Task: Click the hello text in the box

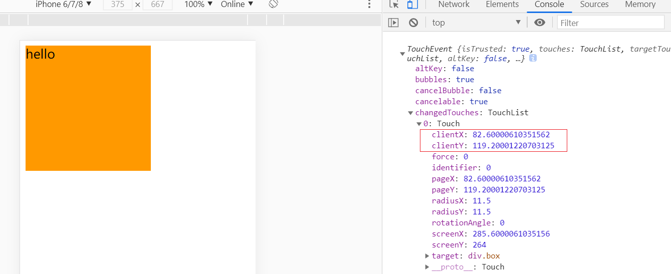Action: pyautogui.click(x=40, y=54)
